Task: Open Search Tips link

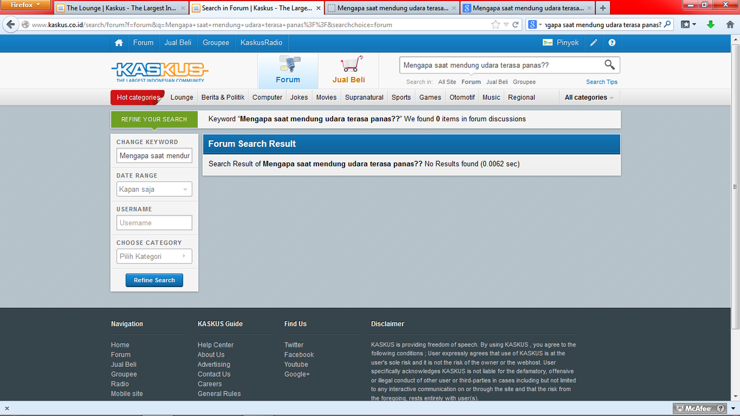Action: point(602,82)
